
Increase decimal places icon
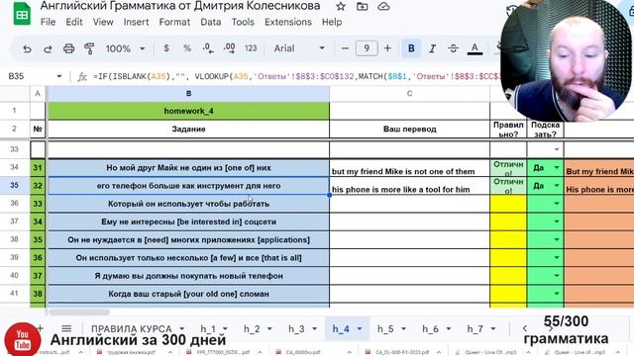pos(229,48)
